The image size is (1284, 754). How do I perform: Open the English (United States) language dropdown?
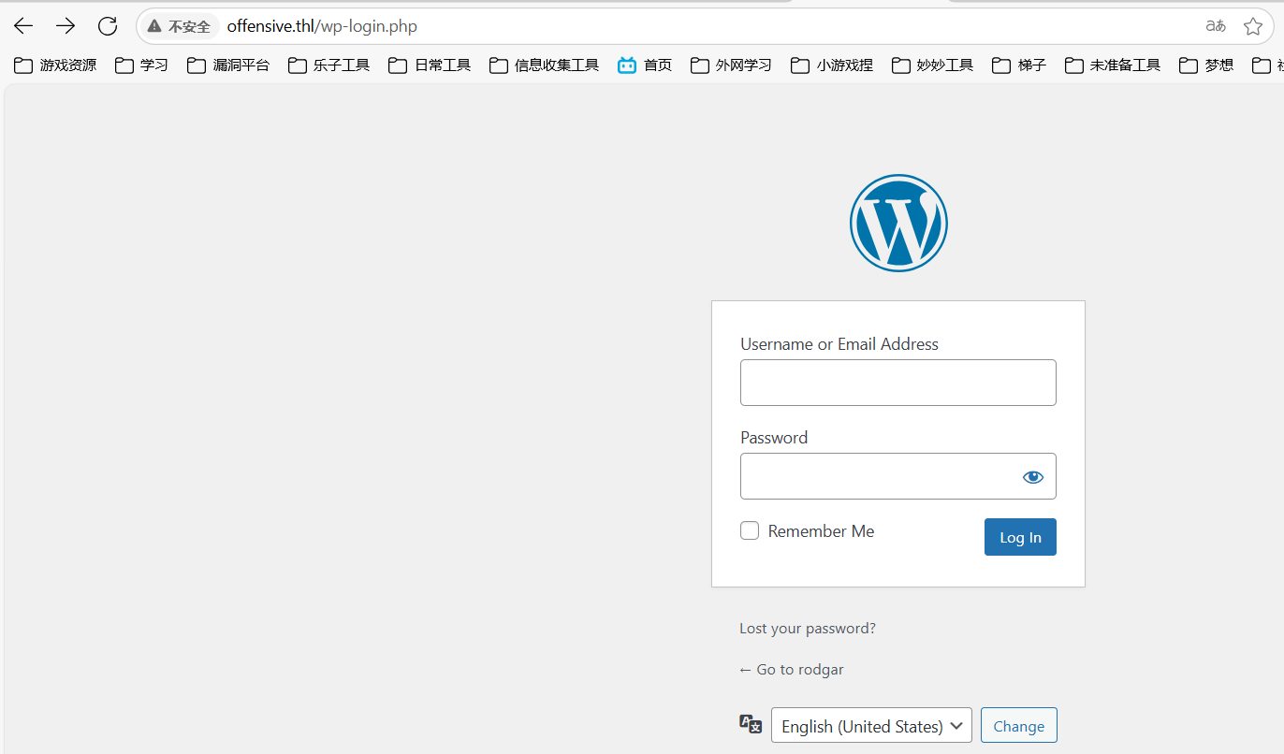pos(871,726)
